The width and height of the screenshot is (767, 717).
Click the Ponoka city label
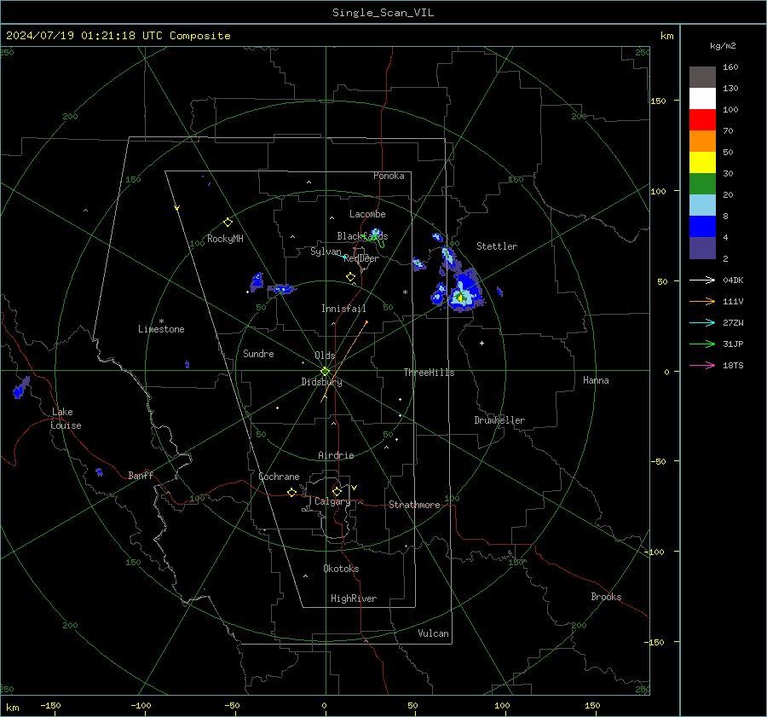pos(389,176)
